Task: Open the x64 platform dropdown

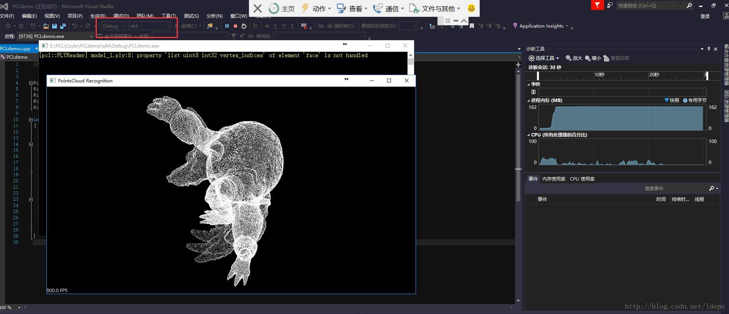Action: coord(149,26)
